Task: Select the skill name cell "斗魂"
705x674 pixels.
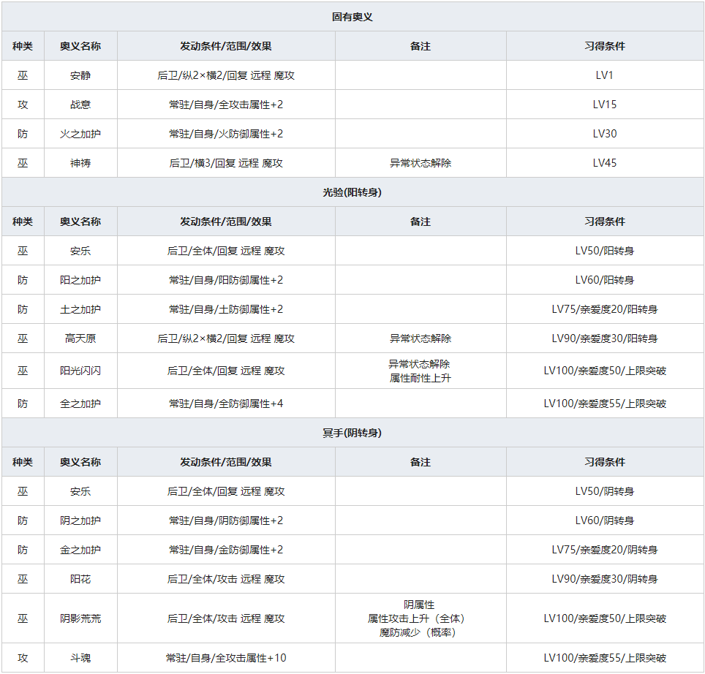Action: coord(80,658)
